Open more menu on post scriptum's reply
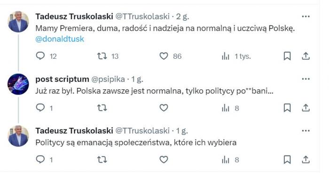Image resolution: width=329 pixels, height=173 pixels. point(305,79)
